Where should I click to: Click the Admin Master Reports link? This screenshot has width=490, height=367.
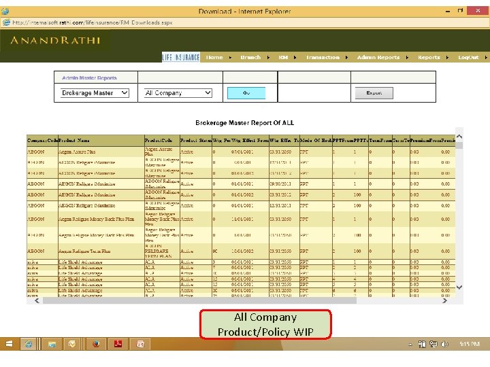coord(89,77)
